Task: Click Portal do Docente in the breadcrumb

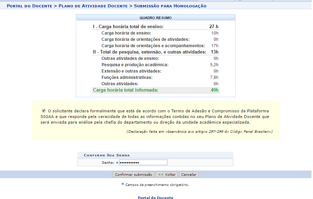Action: coord(29,6)
